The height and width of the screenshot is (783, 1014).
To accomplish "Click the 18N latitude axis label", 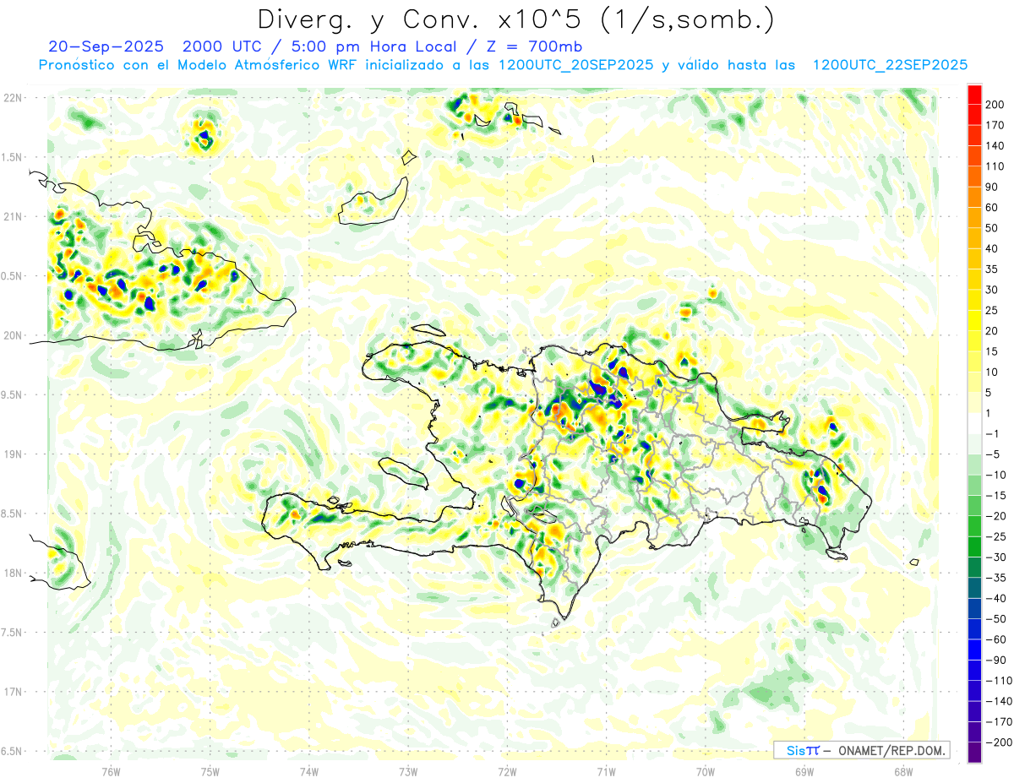I will 13,573.
